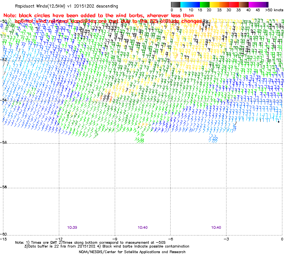Screen dimensions: 285x258
Task: Click the red 30-35 knots legend segment
Action: tap(234, 4)
